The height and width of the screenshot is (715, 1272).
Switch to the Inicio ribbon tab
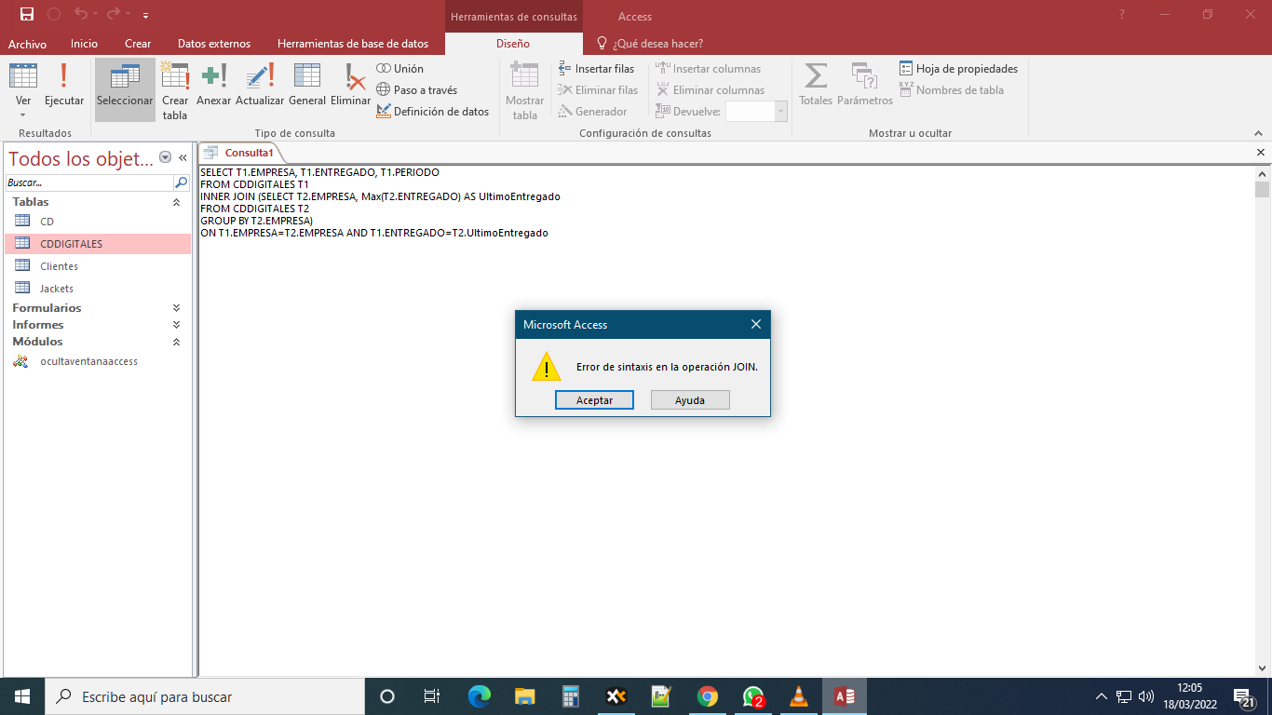click(84, 44)
